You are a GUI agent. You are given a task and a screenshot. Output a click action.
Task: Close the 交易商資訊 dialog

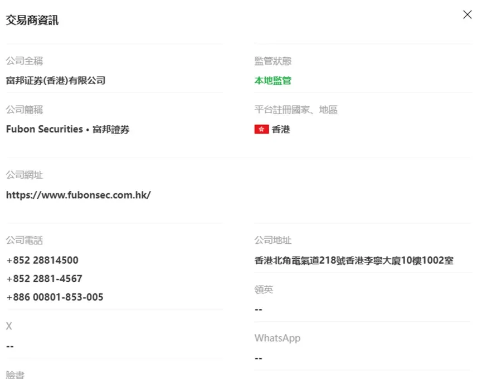[468, 14]
